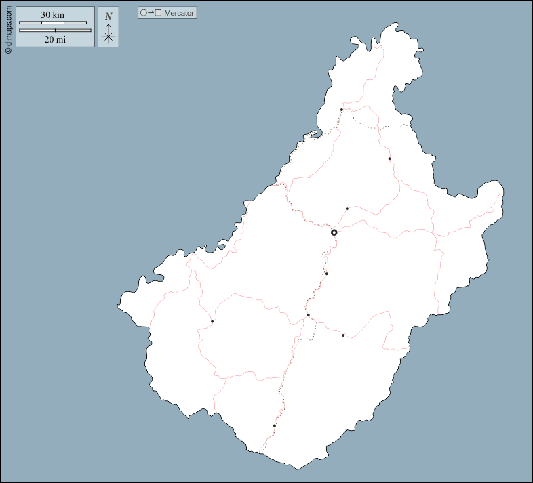The height and width of the screenshot is (483, 533).
Task: Click the circle-to-square projection icon
Action: tap(151, 13)
